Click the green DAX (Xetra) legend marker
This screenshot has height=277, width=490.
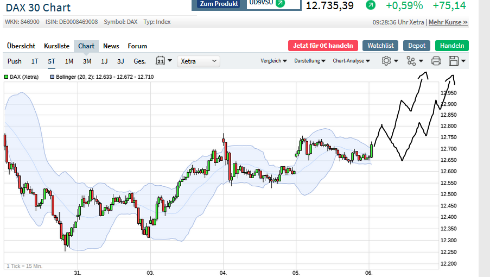tap(6, 77)
